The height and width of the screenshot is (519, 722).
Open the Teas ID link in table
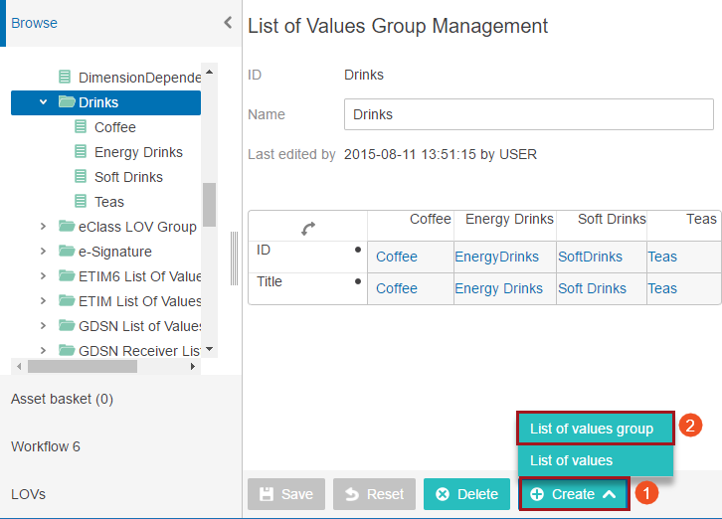point(662,257)
